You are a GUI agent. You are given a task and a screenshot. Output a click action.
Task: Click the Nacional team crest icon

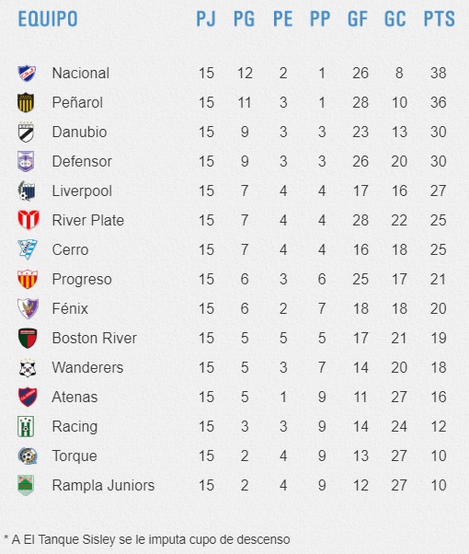[27, 73]
